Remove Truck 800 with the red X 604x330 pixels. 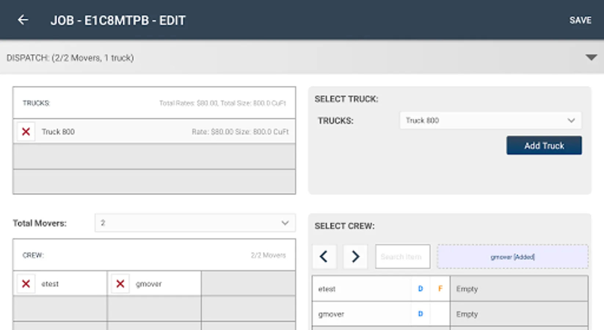point(26,132)
